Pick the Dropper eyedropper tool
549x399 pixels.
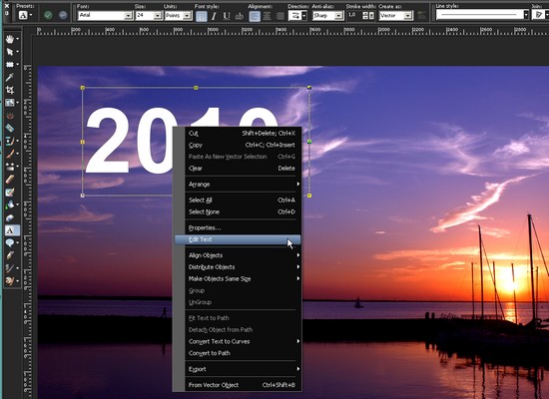(x=10, y=78)
